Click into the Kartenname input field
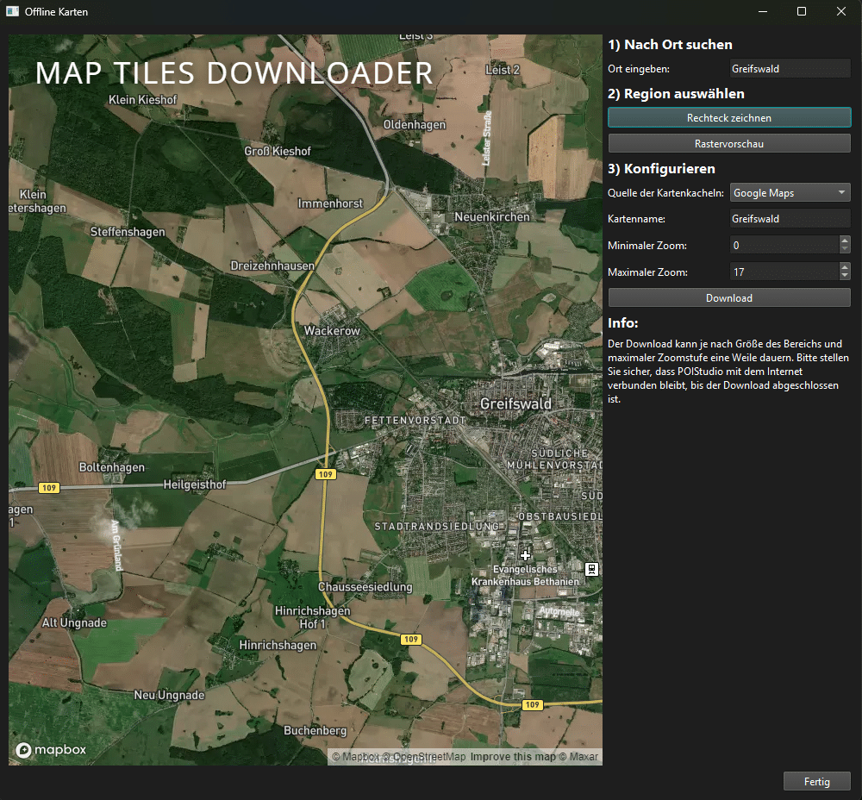Image resolution: width=862 pixels, height=800 pixels. click(790, 219)
